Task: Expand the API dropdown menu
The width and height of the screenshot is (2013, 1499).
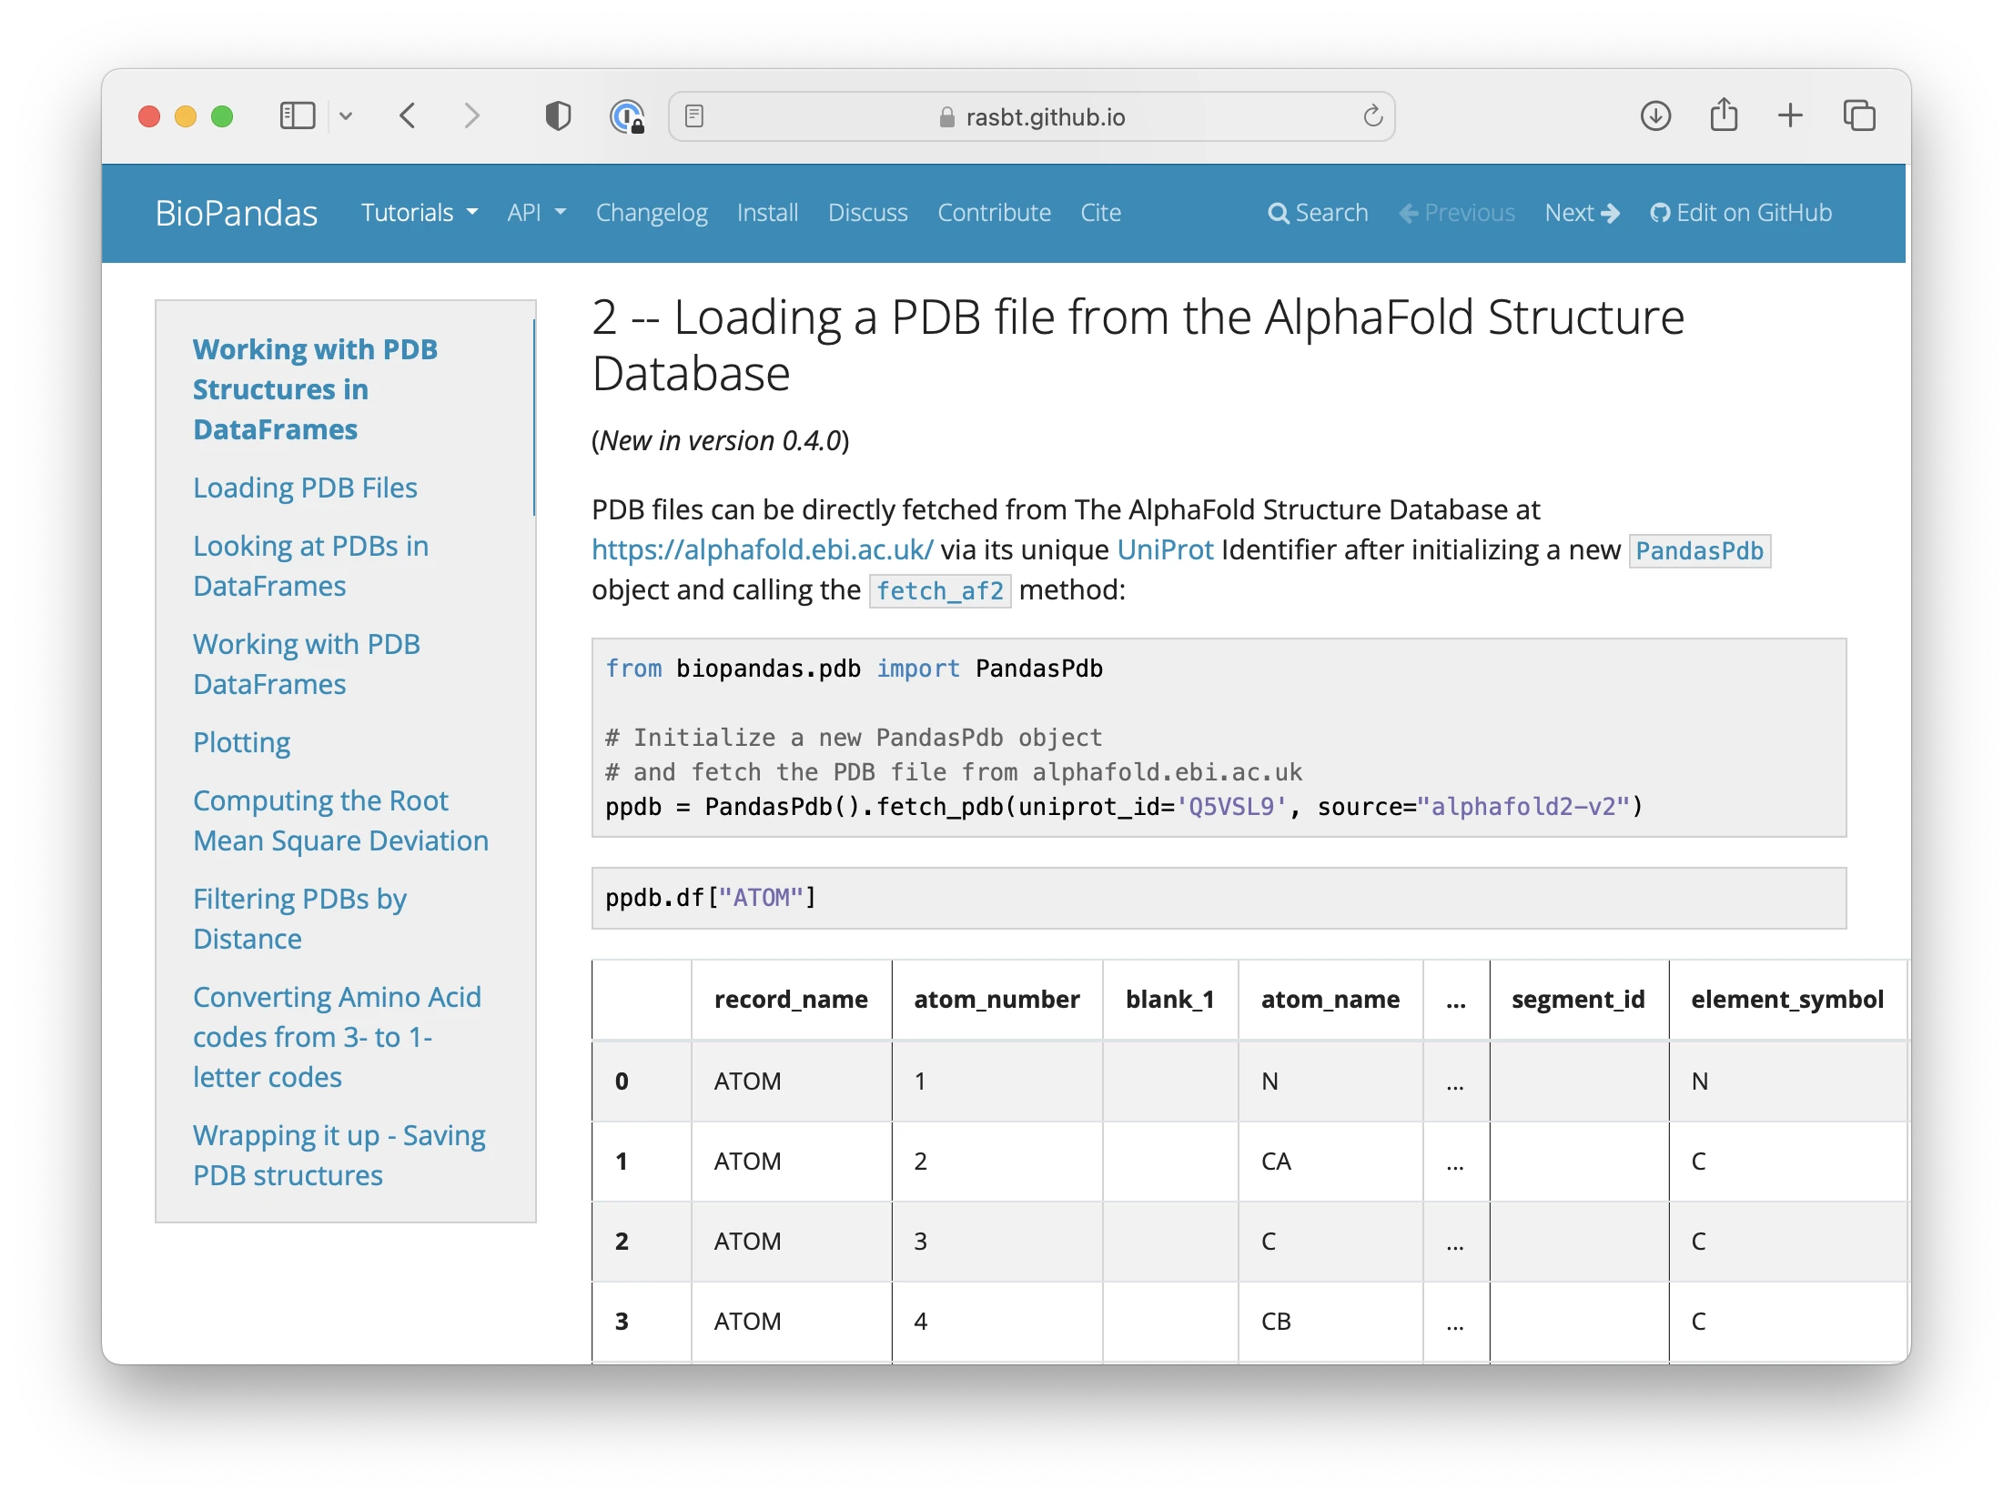Action: click(x=537, y=213)
